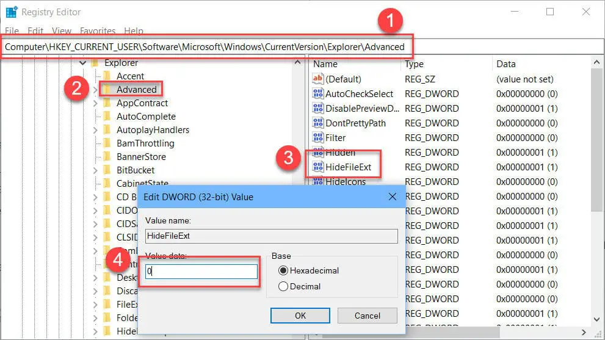Select the Accent key in the tree
Viewport: 605px width, 340px height.
pos(131,76)
